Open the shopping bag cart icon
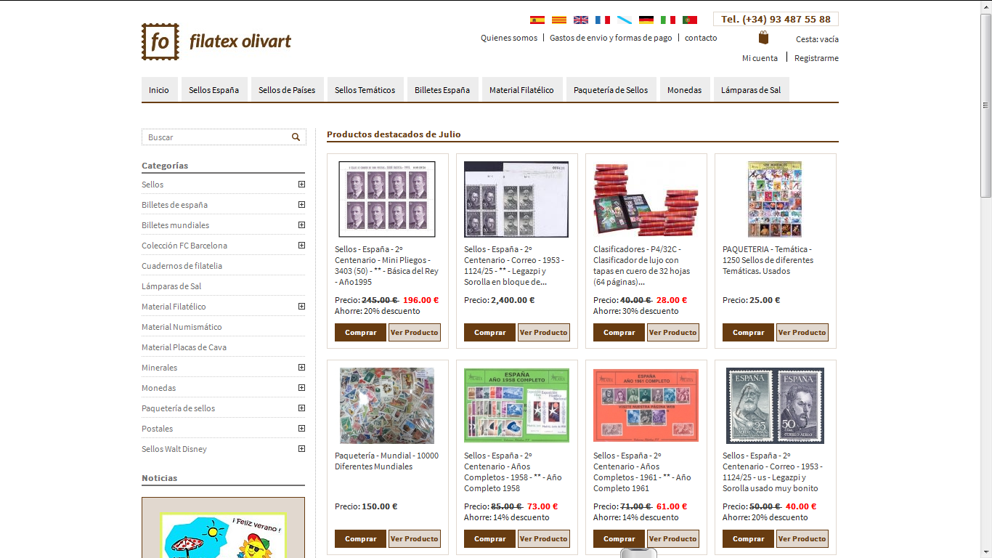Viewport: 992px width, 558px height. (763, 38)
